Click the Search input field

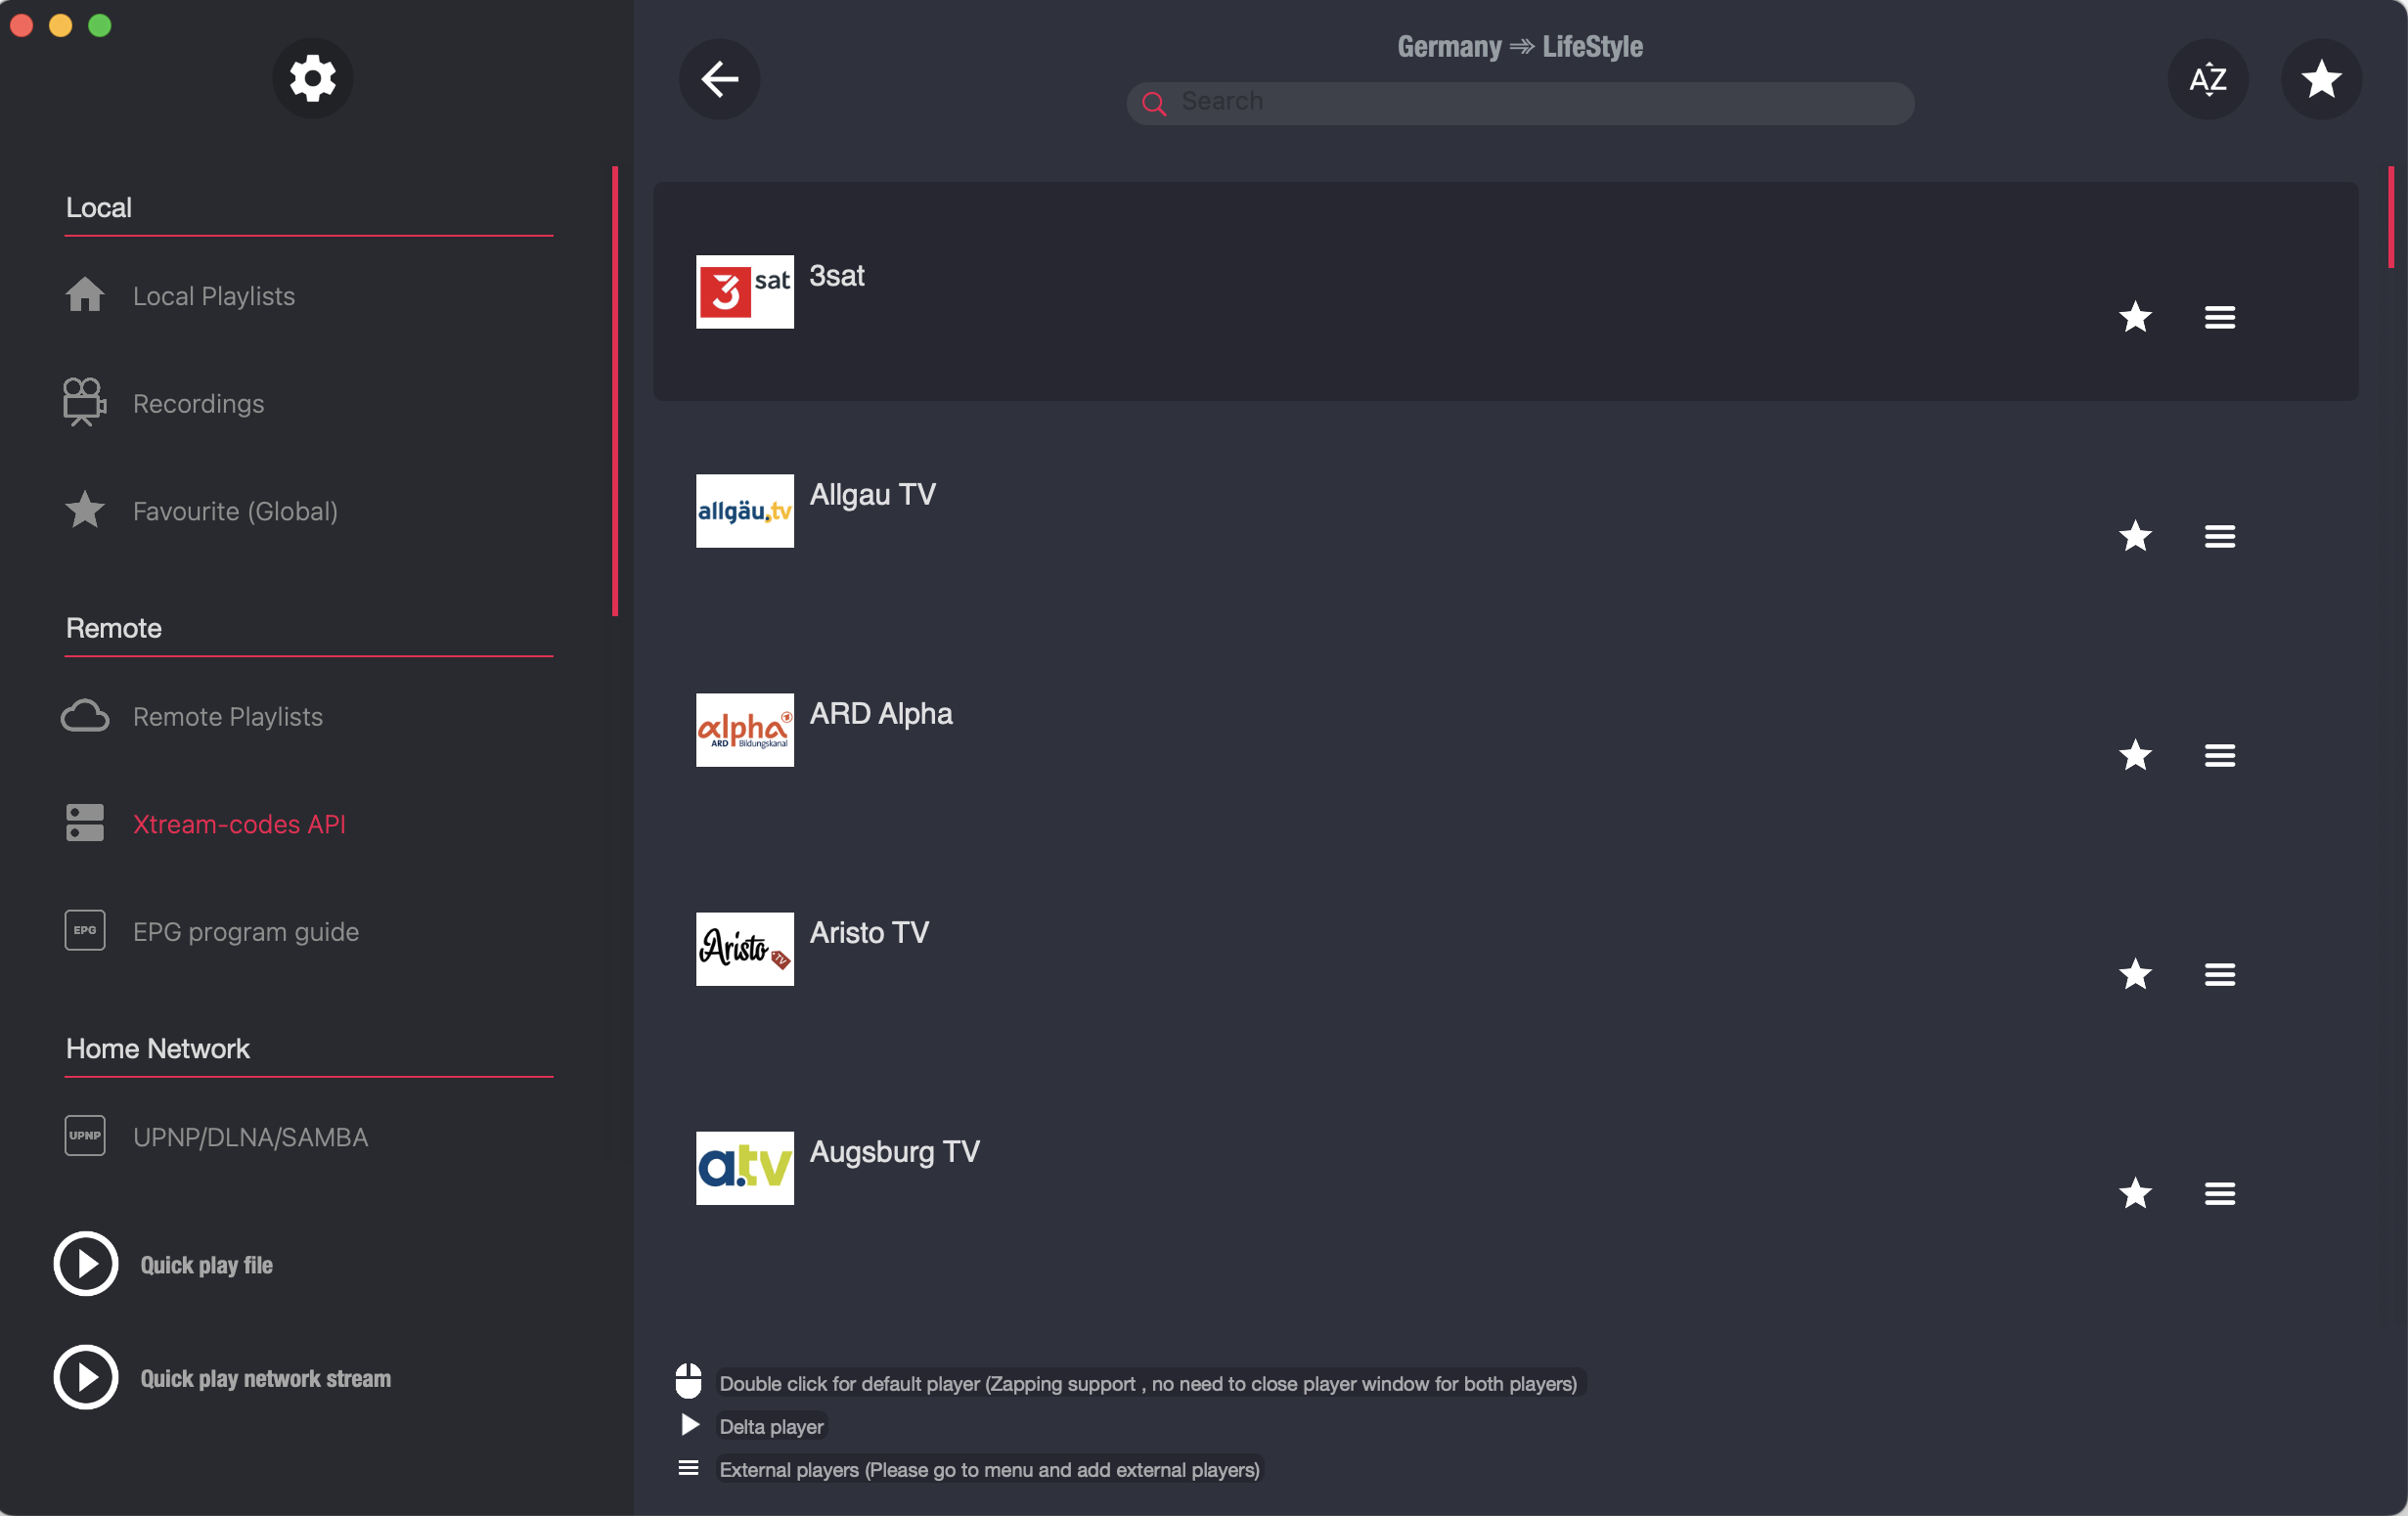coord(1519,102)
